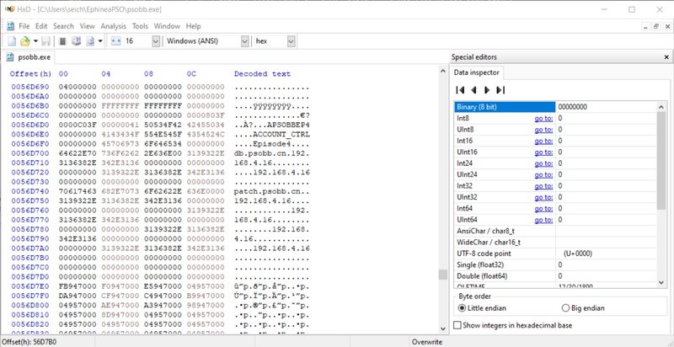Close the Special editors panel
The width and height of the screenshot is (674, 347).
(666, 56)
